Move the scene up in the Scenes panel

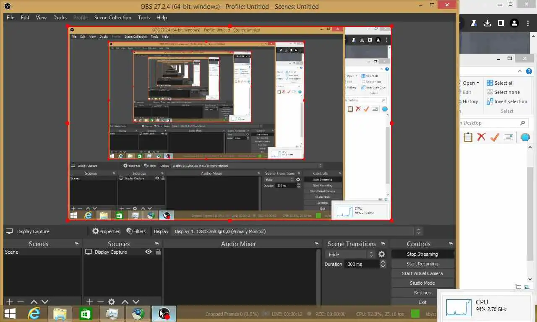point(34,301)
